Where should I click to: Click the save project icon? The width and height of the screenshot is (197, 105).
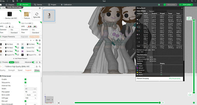pos(13,1)
